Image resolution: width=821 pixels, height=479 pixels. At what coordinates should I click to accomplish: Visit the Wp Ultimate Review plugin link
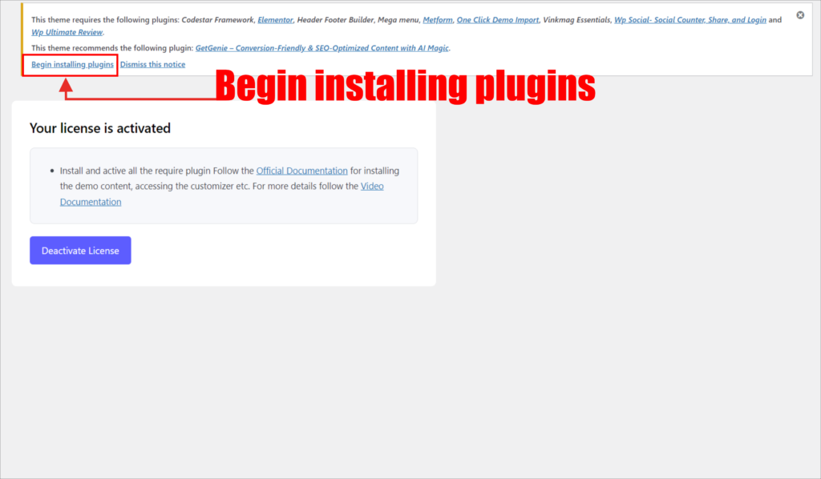67,32
